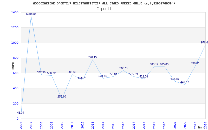Click the 0 y-axis tick
Screen dimensions: 208x130
[17, 119]
